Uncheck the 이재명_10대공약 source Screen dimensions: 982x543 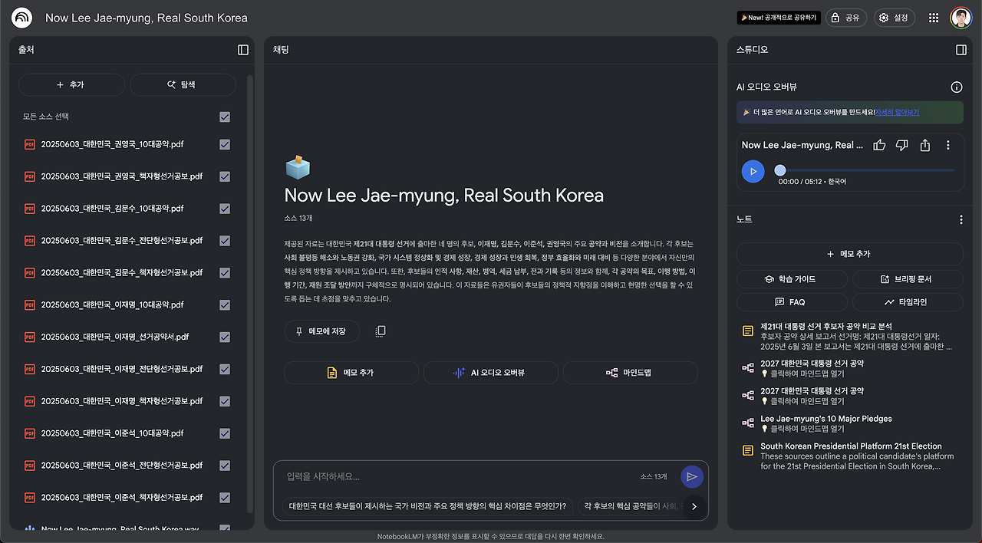click(x=225, y=304)
